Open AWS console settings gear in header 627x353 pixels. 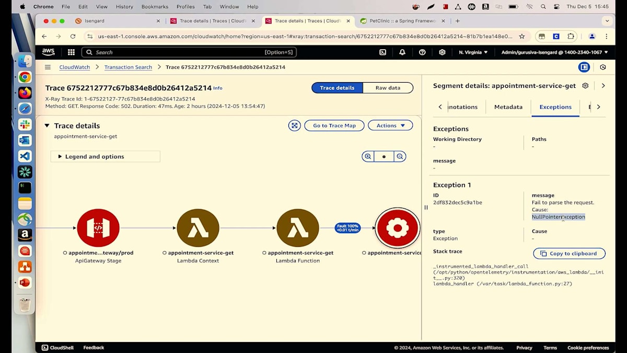442,52
